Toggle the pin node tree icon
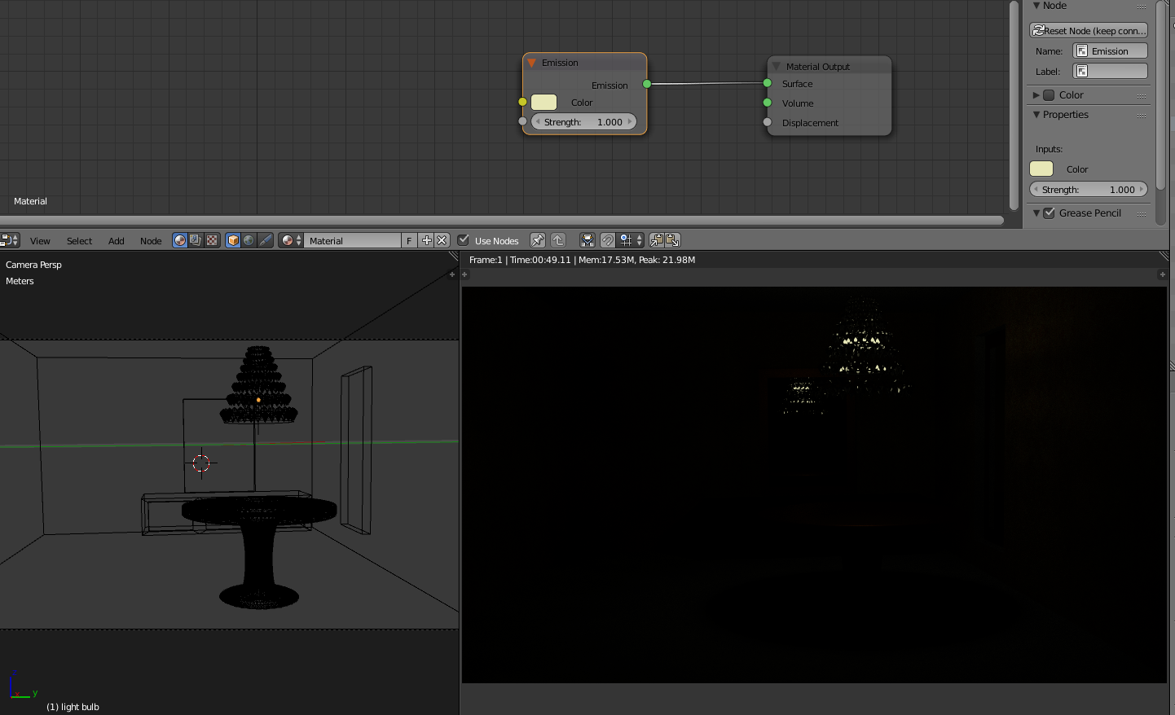 (538, 240)
